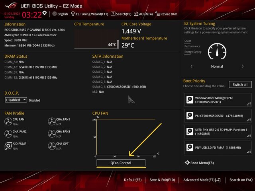Select the Performance tuning option
The height and width of the screenshot is (191, 255).
click(x=192, y=47)
